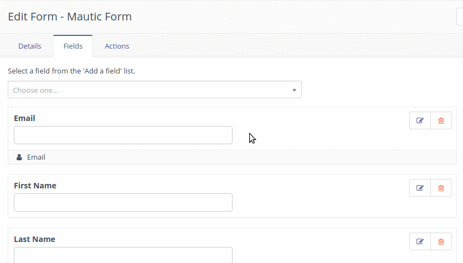Click the arrow on the add field dropdown
The width and height of the screenshot is (463, 263).
click(x=294, y=90)
